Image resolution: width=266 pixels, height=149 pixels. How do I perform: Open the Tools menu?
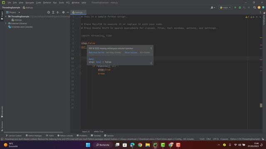[62, 2]
